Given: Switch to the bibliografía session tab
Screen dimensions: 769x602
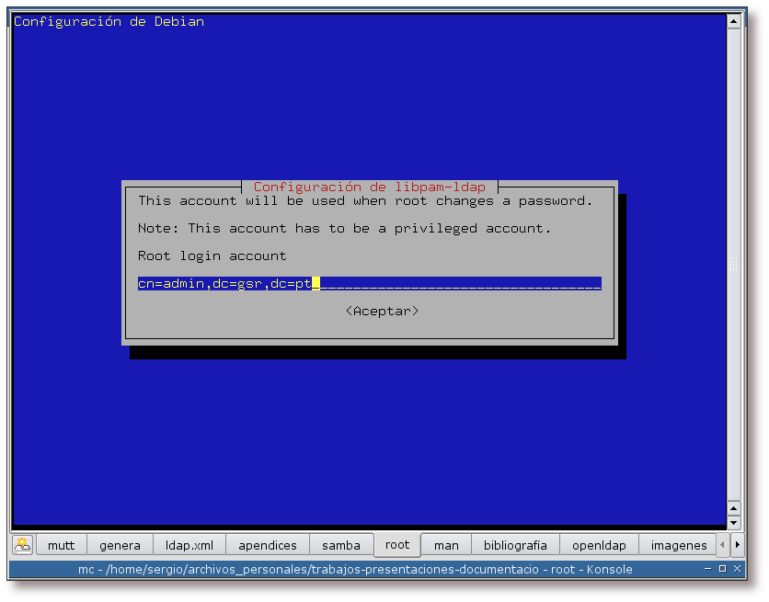Looking at the screenshot, I should coord(515,545).
